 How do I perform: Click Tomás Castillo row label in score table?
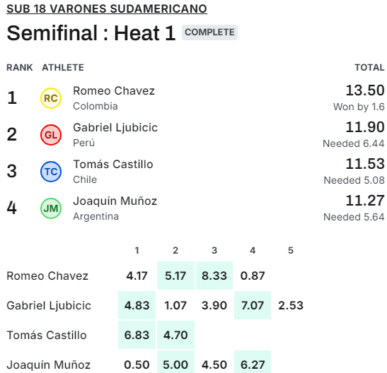click(47, 335)
